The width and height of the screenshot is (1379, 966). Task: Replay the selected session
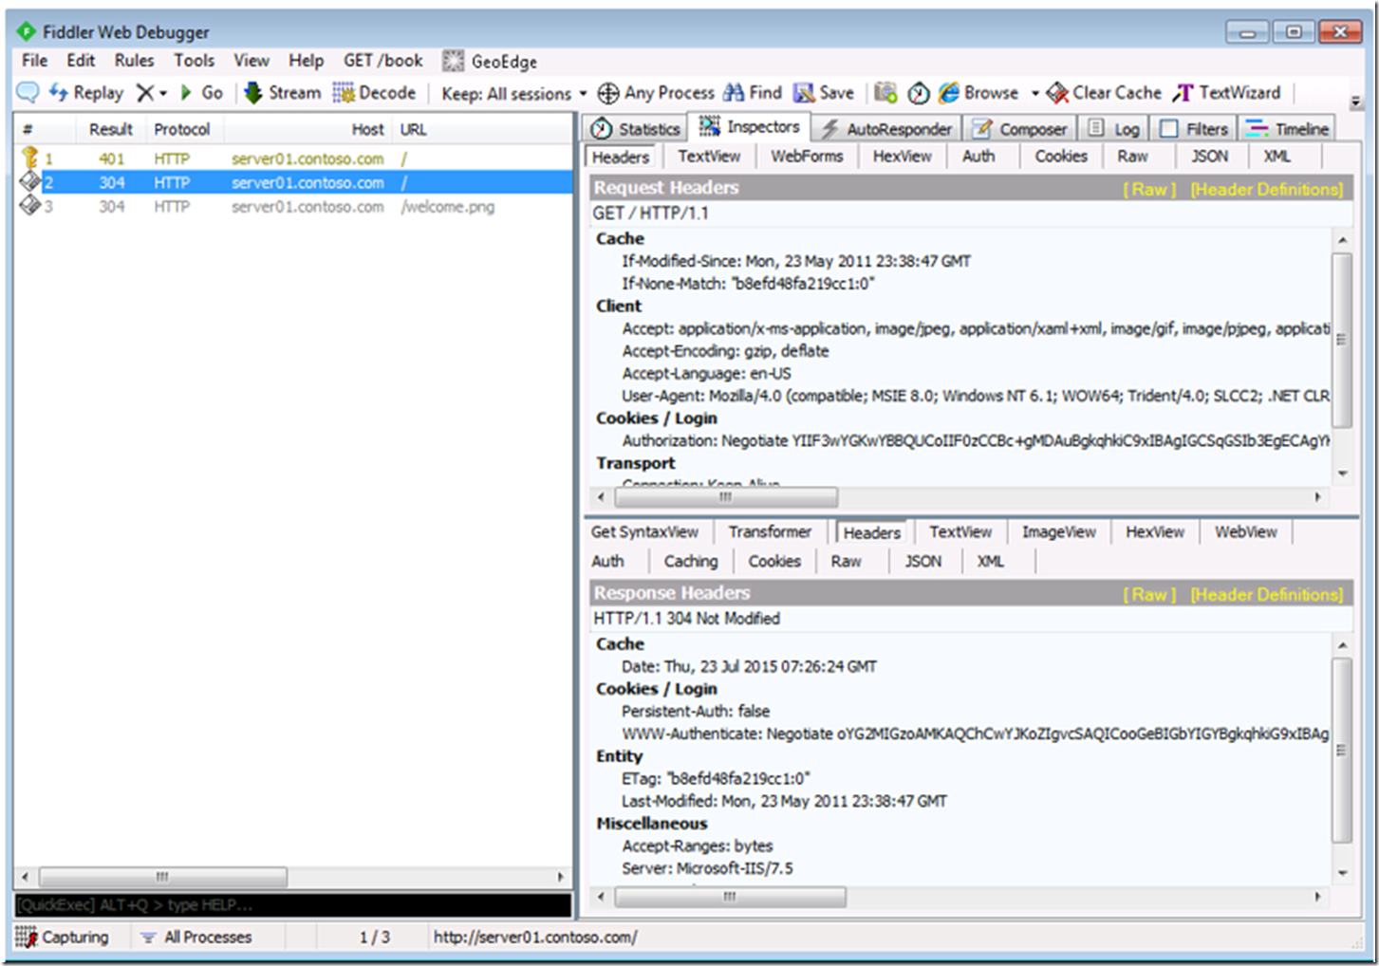point(86,93)
